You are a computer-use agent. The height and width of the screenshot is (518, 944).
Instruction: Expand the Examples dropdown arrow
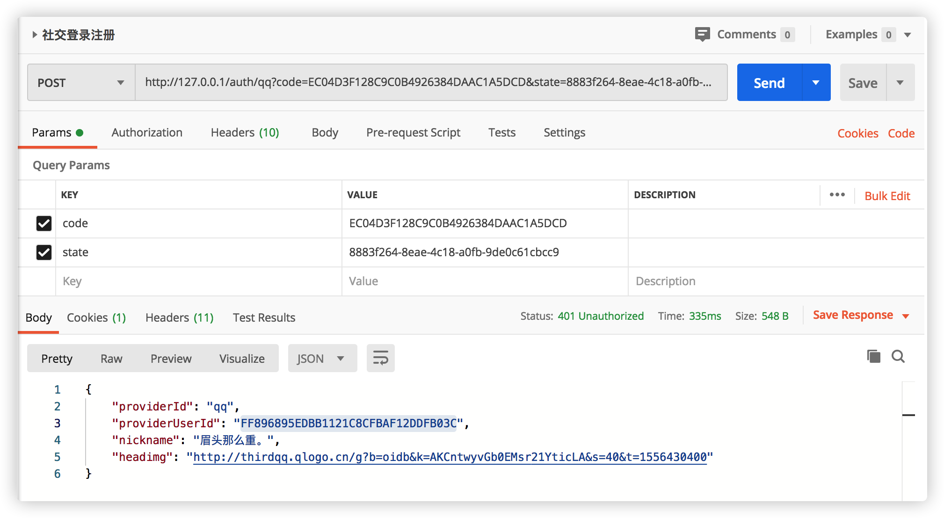point(908,35)
